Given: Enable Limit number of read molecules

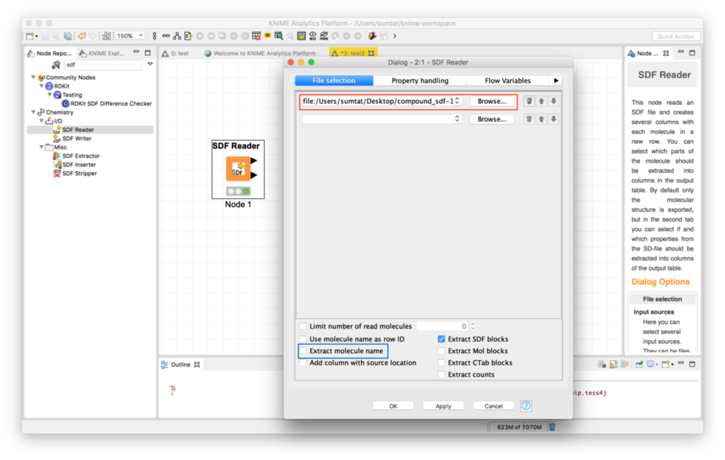Looking at the screenshot, I should point(303,326).
